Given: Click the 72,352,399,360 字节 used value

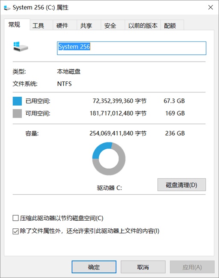Looking at the screenshot, I should [x=119, y=101].
